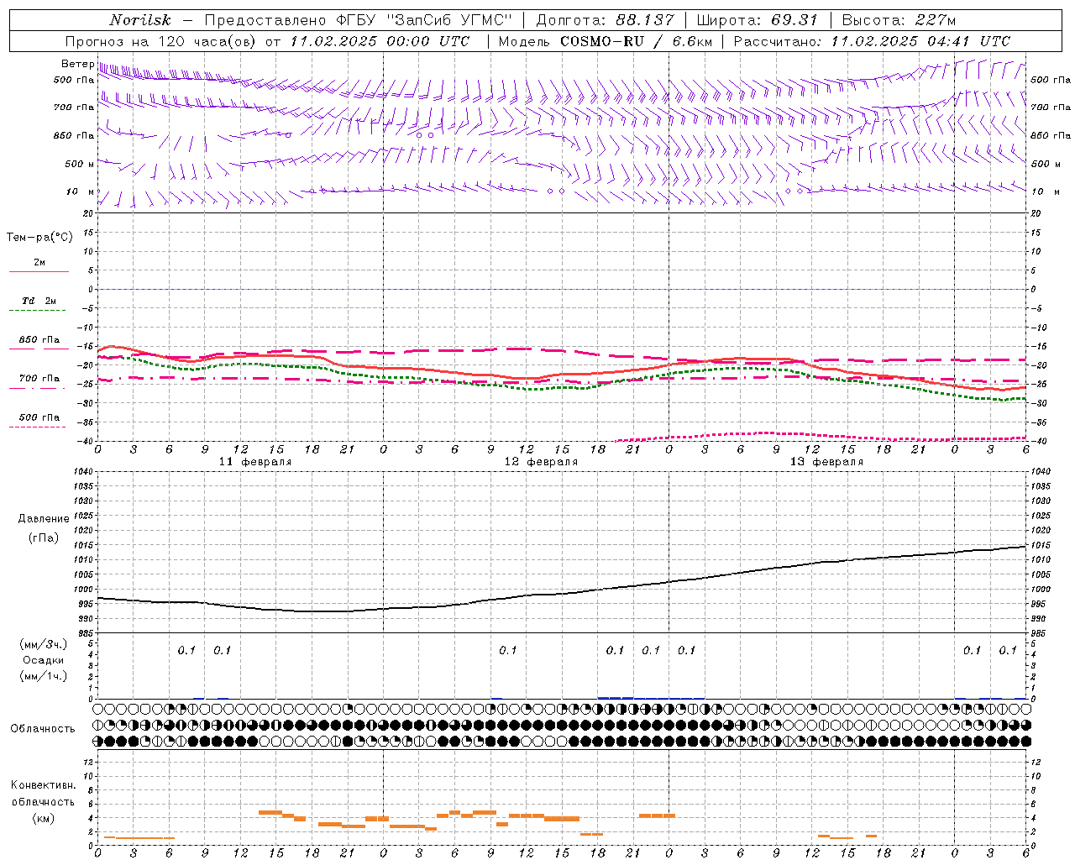The height and width of the screenshot is (860, 1075).
Task: Click the dotted 500 гПа temperature curve near -40
Action: 820,437
